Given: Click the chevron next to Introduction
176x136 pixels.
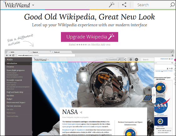Looking at the screenshot, I should (31, 64).
